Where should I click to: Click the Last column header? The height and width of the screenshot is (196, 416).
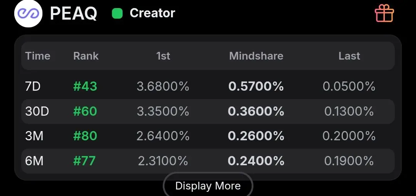click(349, 56)
